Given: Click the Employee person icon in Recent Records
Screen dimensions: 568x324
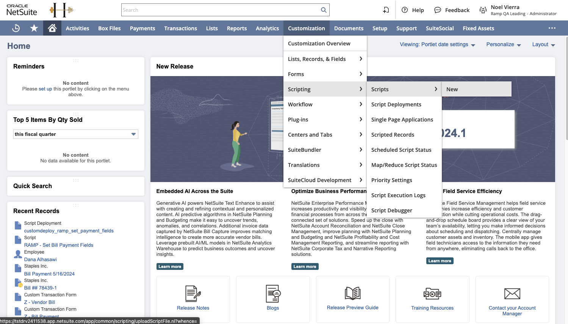Looking at the screenshot, I should tap(18, 254).
